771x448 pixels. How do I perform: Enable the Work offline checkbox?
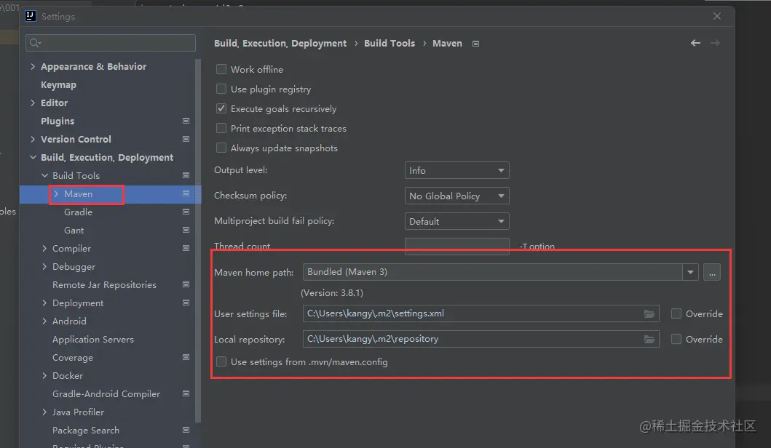tap(221, 69)
